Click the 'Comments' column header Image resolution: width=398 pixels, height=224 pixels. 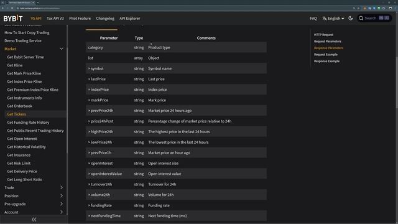(206, 38)
